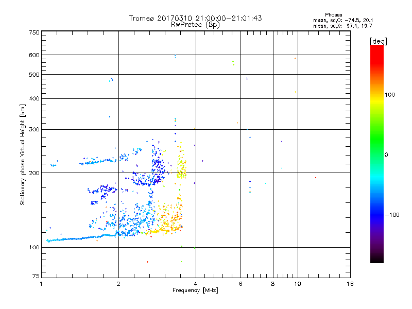This screenshot has width=412, height=309.
Task: Click the '4' frequency tick label
Action: pyautogui.click(x=196, y=284)
